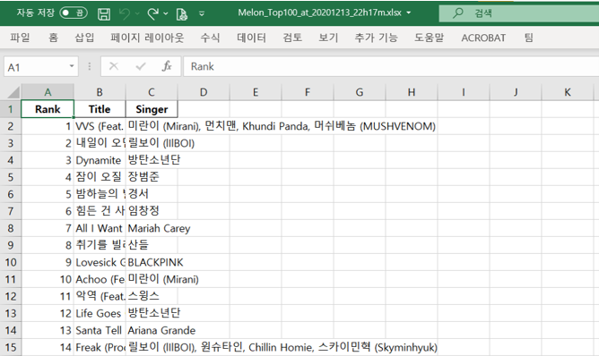Click rank cell containing 14
This screenshot has width=599, height=356.
coord(48,347)
